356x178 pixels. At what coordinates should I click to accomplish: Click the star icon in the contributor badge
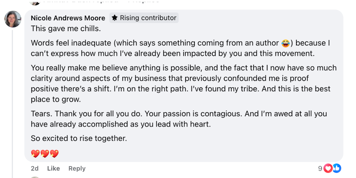(x=115, y=18)
